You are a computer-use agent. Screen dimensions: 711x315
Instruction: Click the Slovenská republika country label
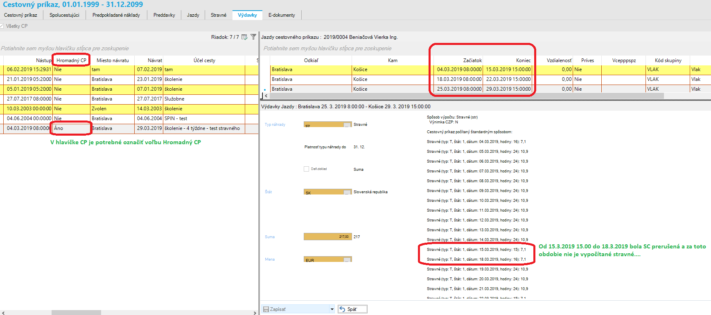pyautogui.click(x=370, y=192)
